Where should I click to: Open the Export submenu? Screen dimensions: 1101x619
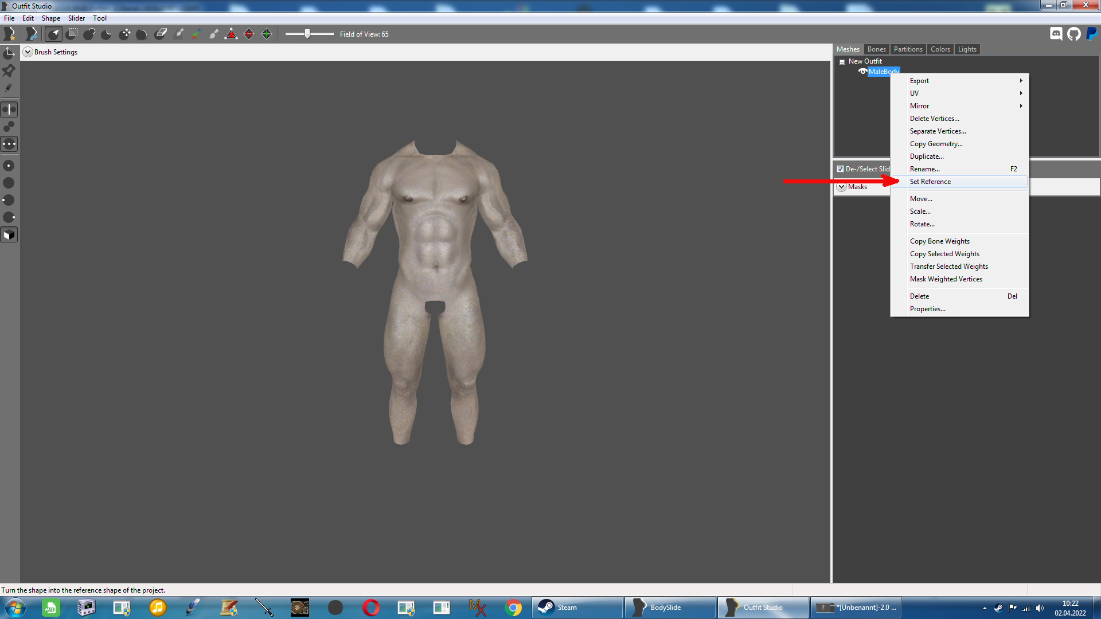tap(959, 81)
